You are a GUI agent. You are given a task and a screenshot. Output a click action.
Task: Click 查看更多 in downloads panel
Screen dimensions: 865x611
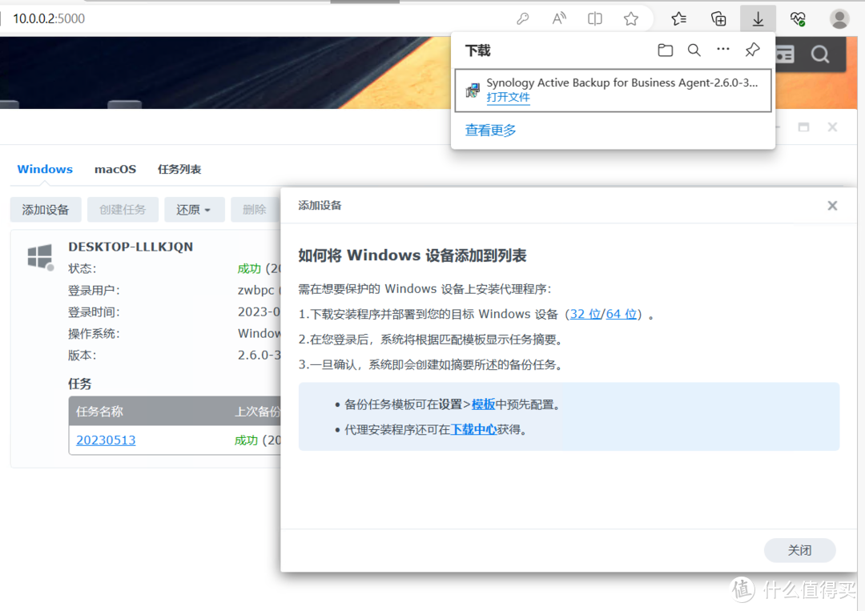pos(490,131)
